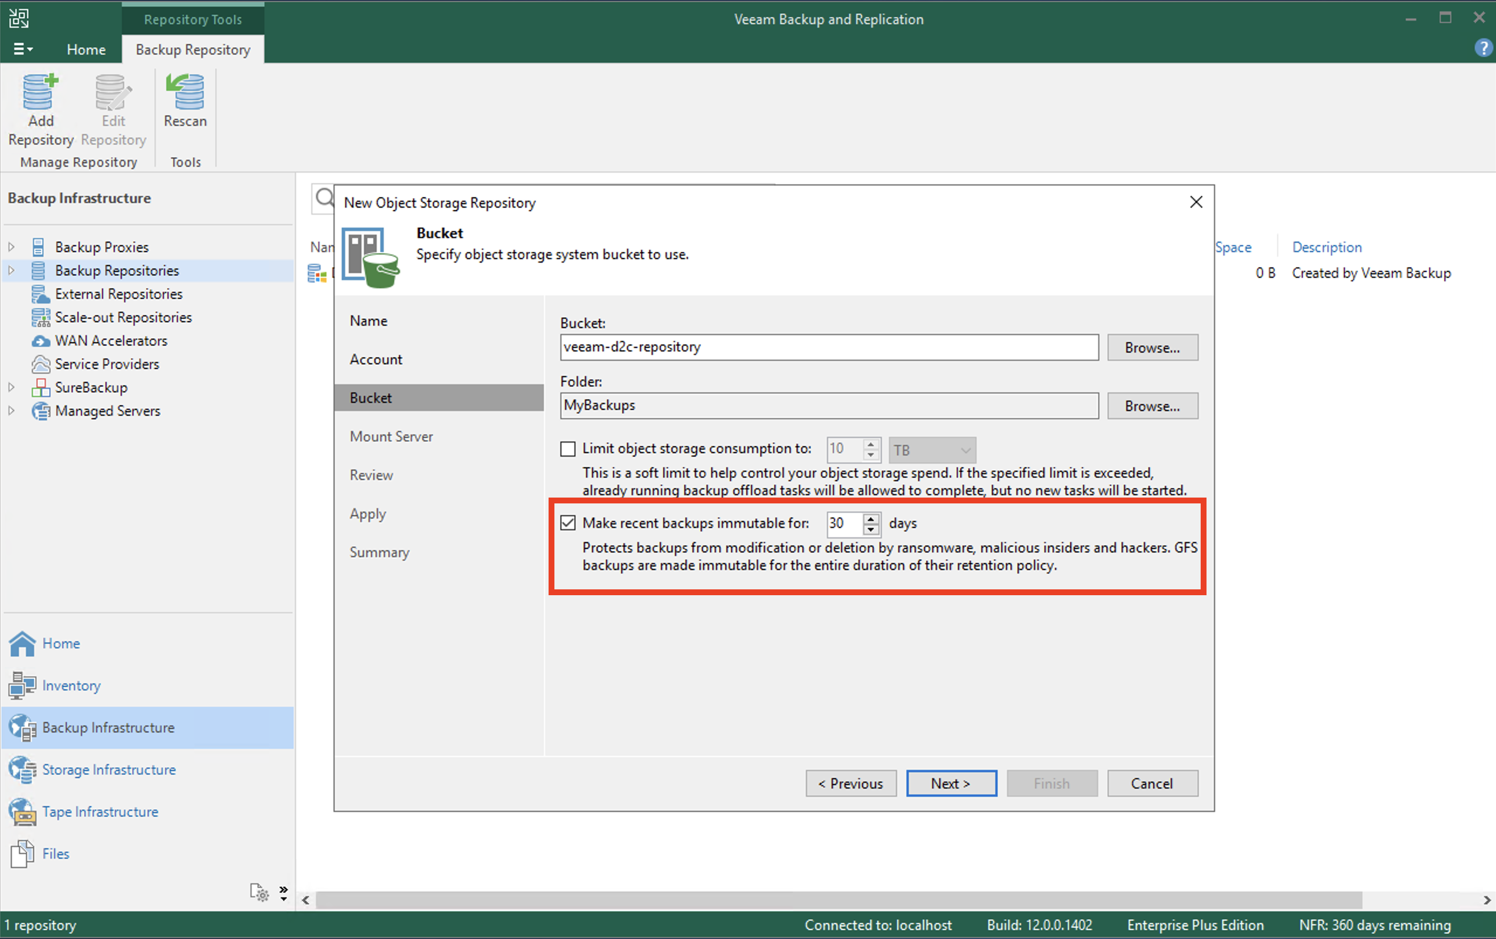Select Backup Proxies in the tree
The width and height of the screenshot is (1496, 939).
(102, 247)
